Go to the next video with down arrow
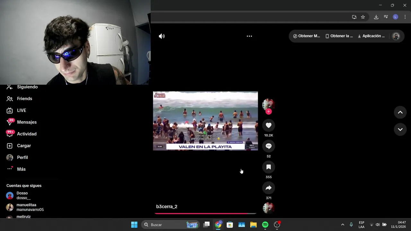 pos(400,130)
